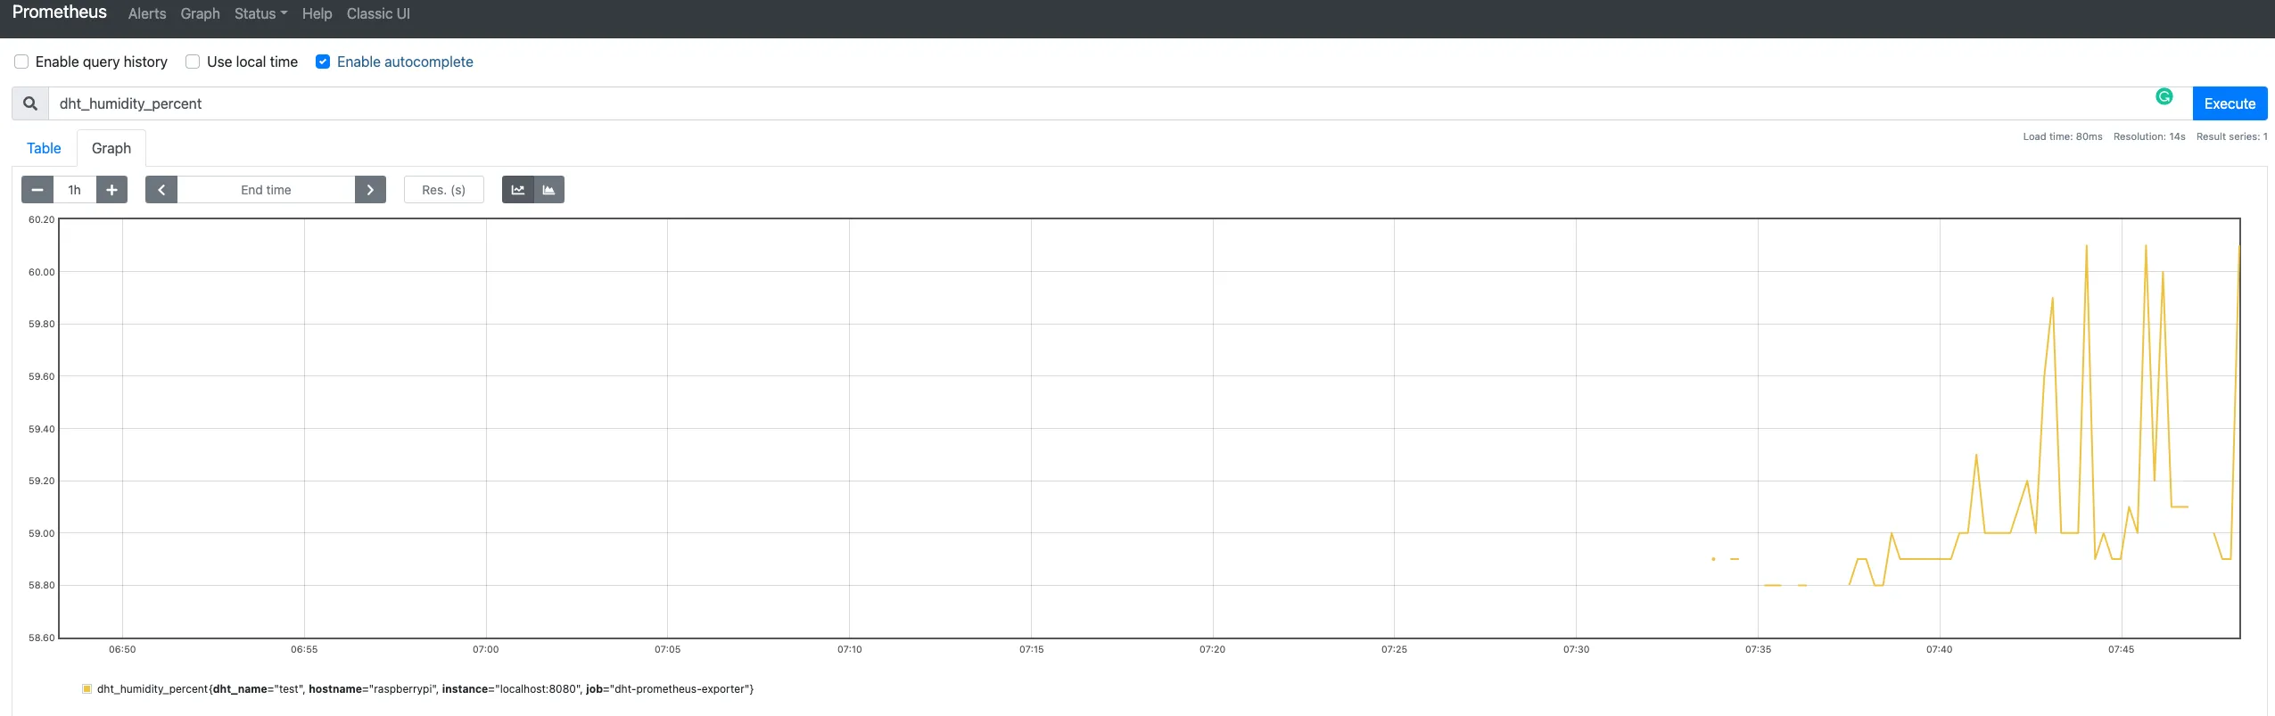Image resolution: width=2275 pixels, height=716 pixels.
Task: Click the search magnifier icon beside query box
Action: [30, 103]
